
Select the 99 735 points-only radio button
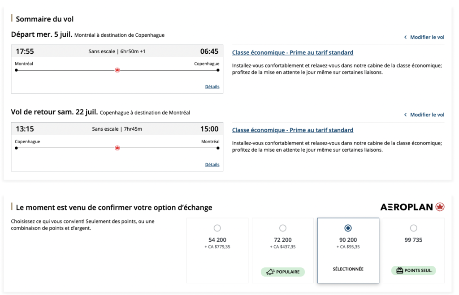pyautogui.click(x=413, y=228)
